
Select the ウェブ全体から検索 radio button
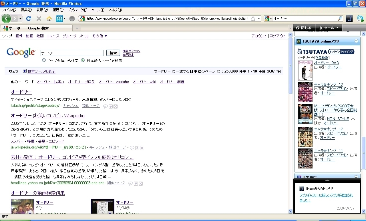[44, 60]
